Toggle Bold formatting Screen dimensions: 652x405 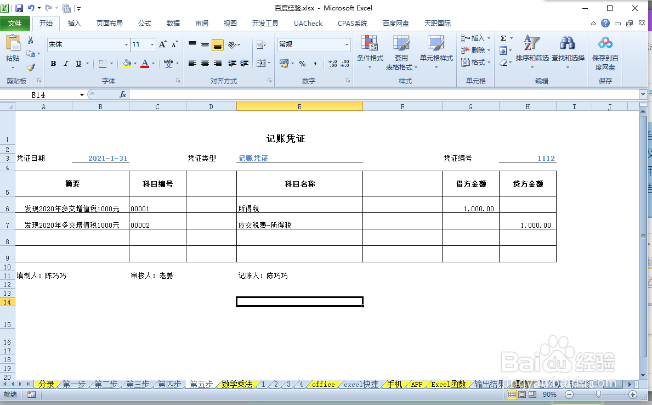(x=53, y=64)
